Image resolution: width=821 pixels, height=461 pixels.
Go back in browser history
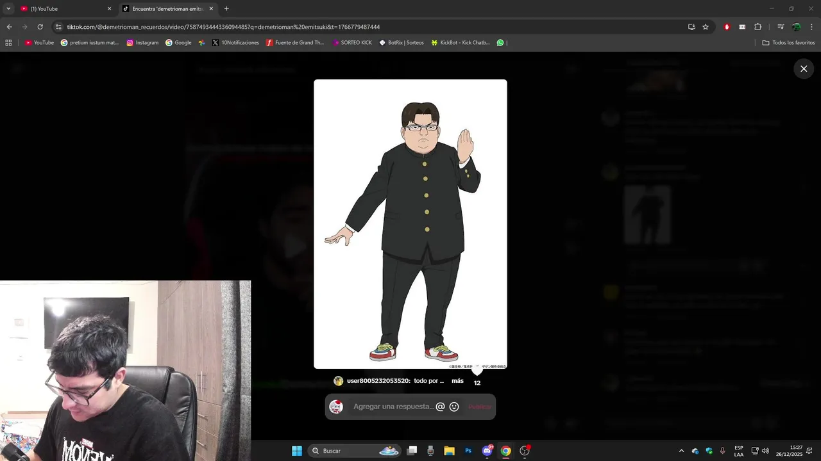(9, 27)
